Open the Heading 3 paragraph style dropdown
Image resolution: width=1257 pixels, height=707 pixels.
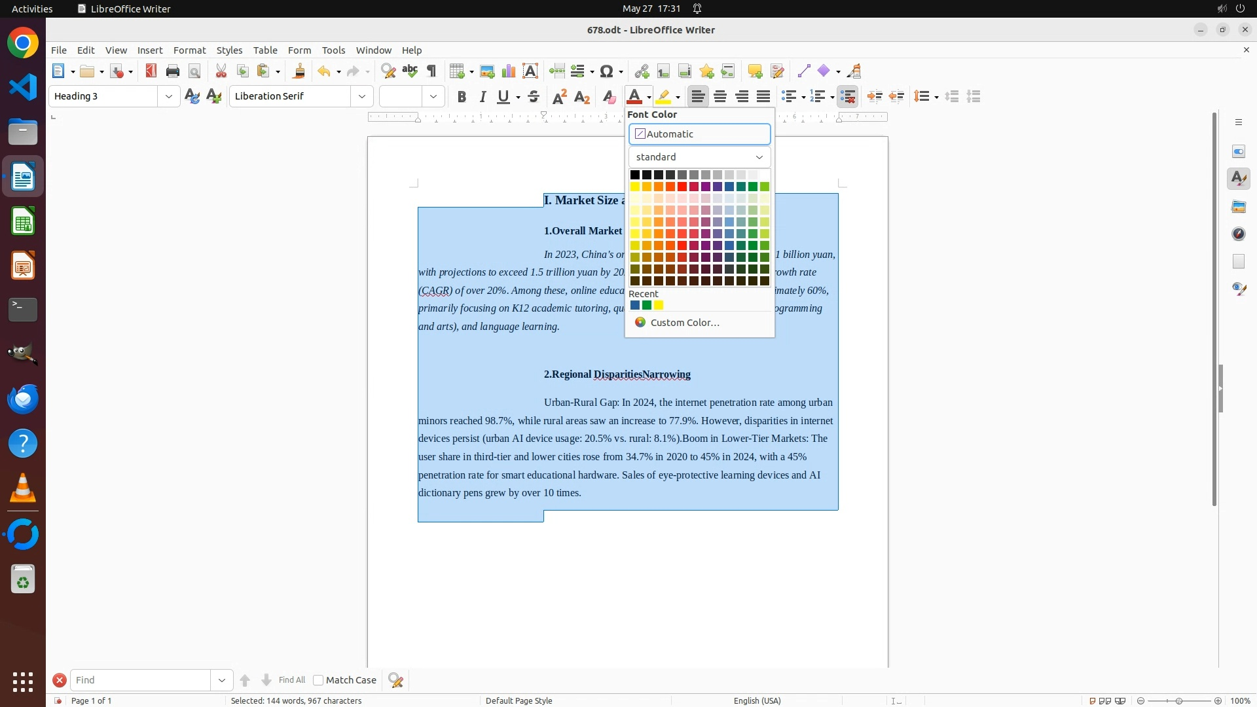[x=169, y=97]
